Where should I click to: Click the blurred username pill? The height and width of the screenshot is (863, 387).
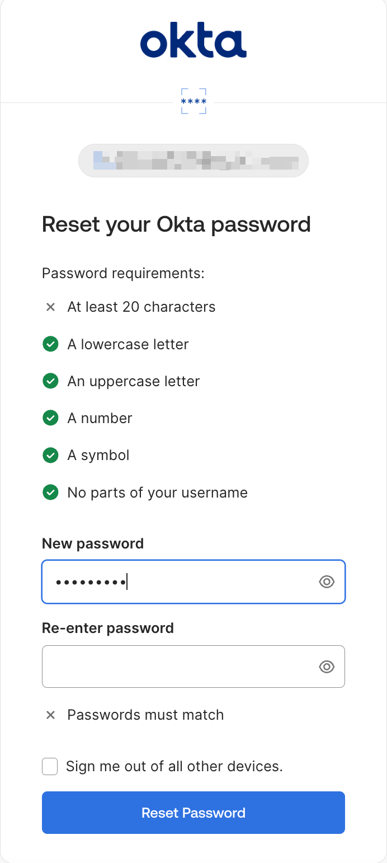click(x=193, y=161)
